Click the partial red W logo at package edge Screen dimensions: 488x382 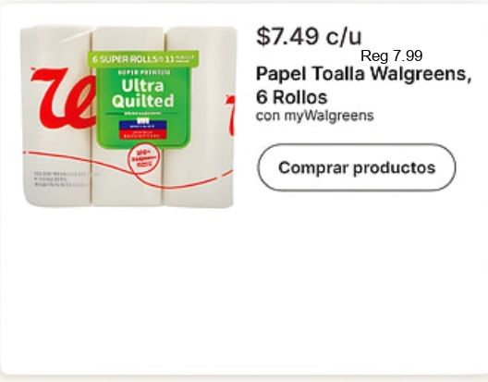click(x=231, y=116)
